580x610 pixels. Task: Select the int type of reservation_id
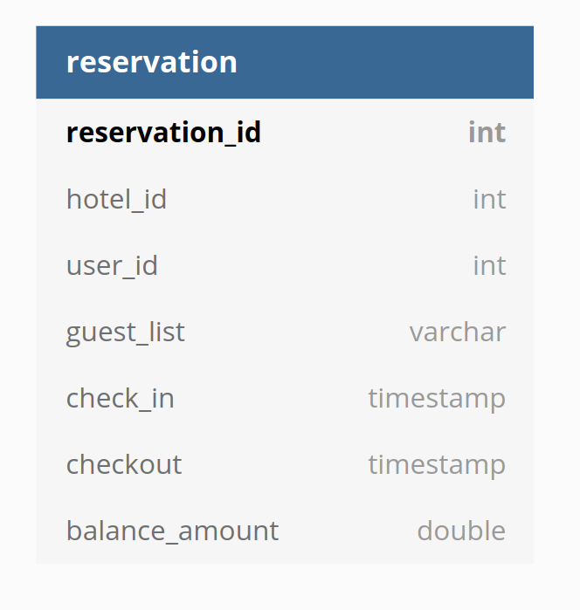[x=487, y=133]
